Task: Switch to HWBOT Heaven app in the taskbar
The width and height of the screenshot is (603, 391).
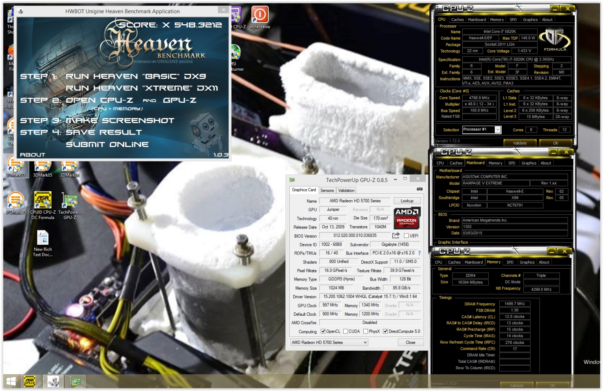Action: point(53,381)
